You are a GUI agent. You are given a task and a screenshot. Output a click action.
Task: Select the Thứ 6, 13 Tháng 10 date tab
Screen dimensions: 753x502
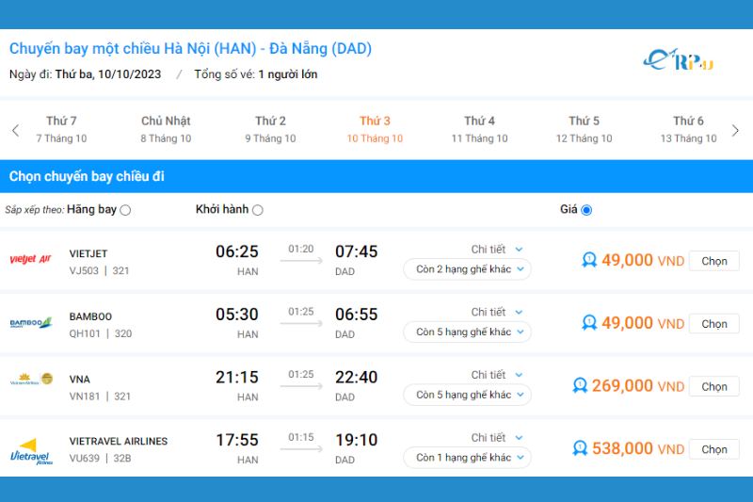tap(688, 130)
